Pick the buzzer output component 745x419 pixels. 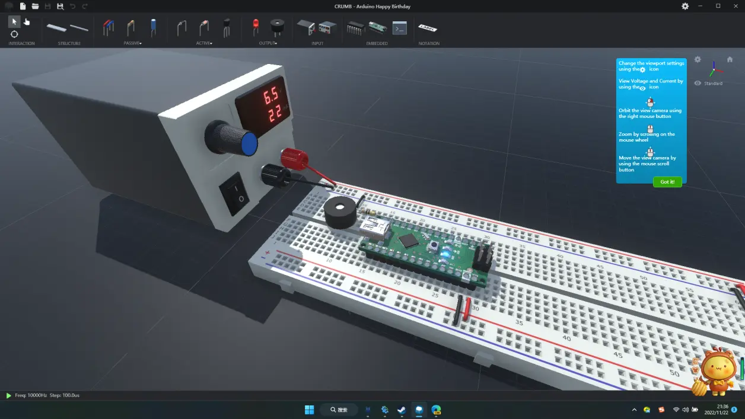coord(276,27)
